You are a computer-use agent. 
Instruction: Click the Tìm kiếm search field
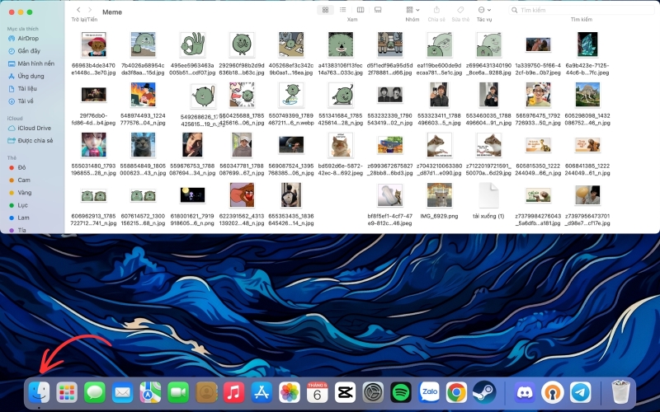point(582,10)
